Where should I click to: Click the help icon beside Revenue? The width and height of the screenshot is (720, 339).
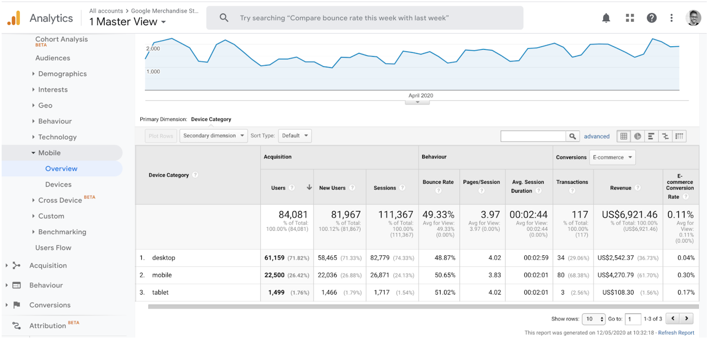638,188
